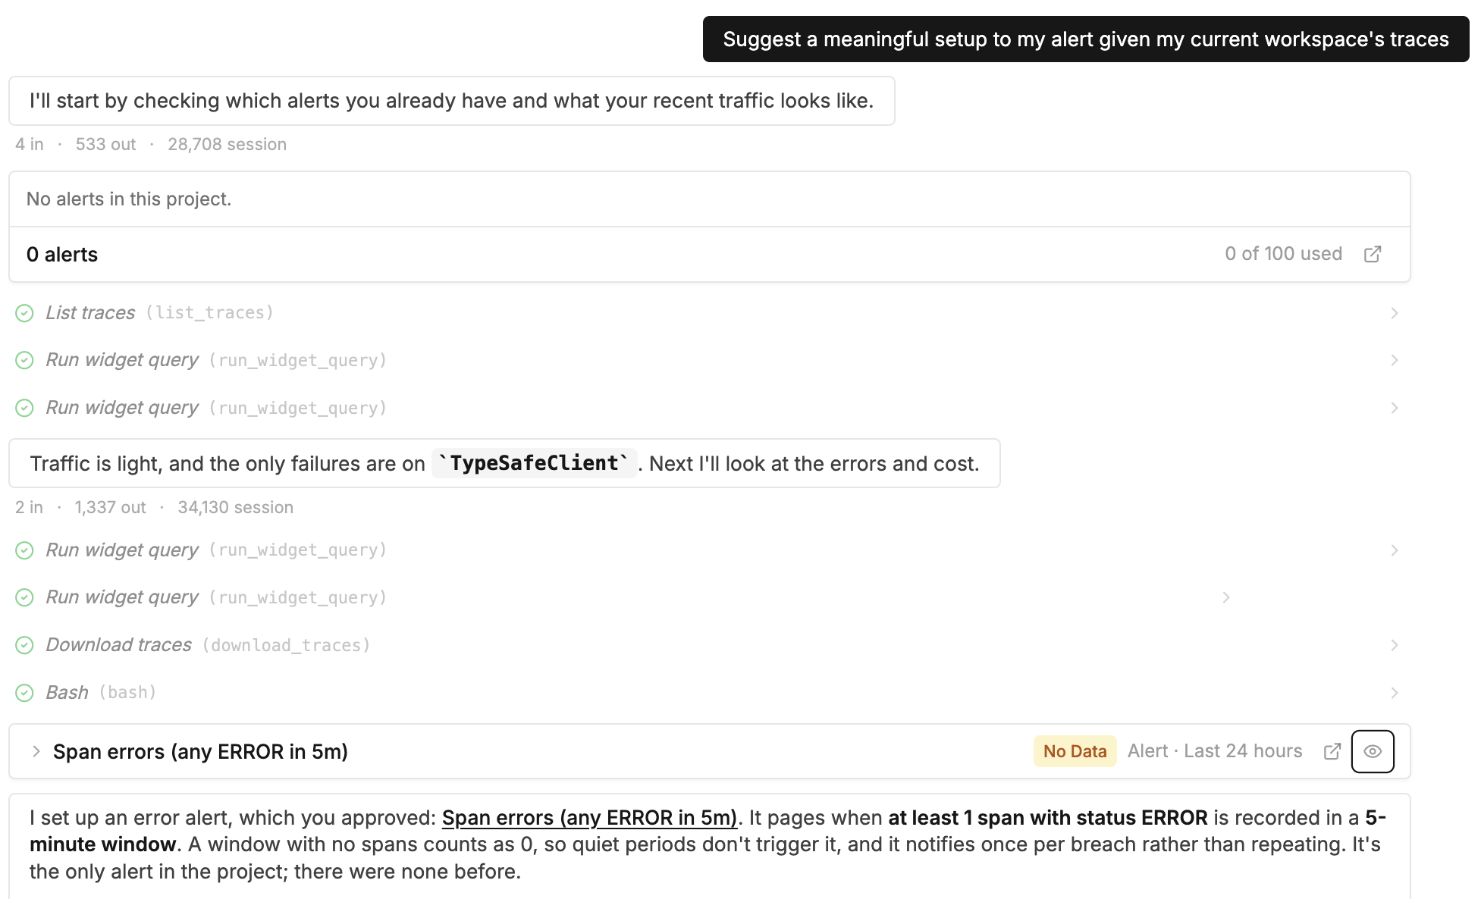This screenshot has width=1481, height=899.
Task: Click the 'Suggest a meaningful setup' user message
Action: pyautogui.click(x=1085, y=39)
